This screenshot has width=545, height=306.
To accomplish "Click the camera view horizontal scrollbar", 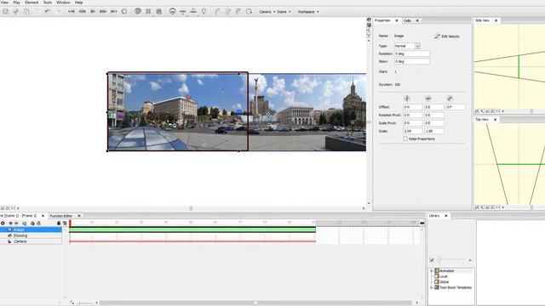I will [191, 208].
